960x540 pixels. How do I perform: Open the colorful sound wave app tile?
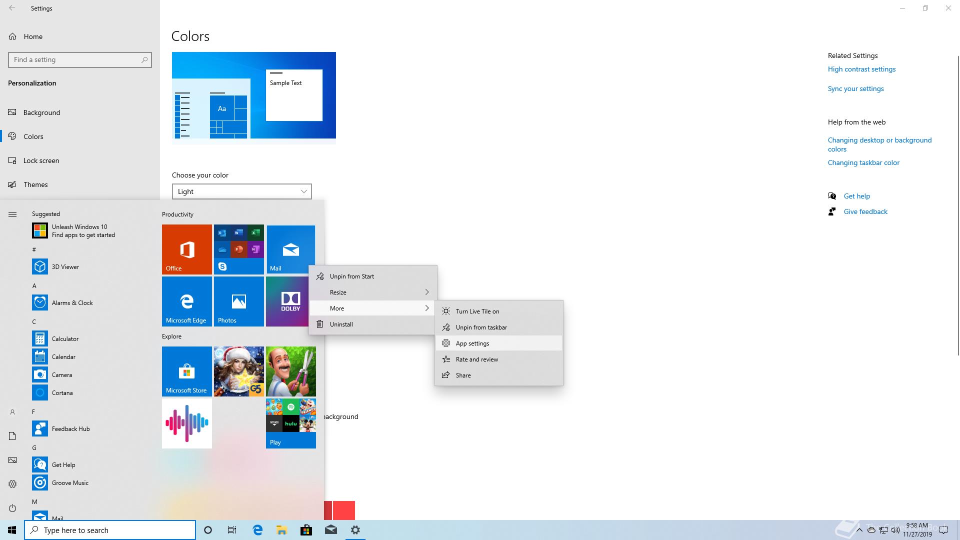pyautogui.click(x=187, y=423)
